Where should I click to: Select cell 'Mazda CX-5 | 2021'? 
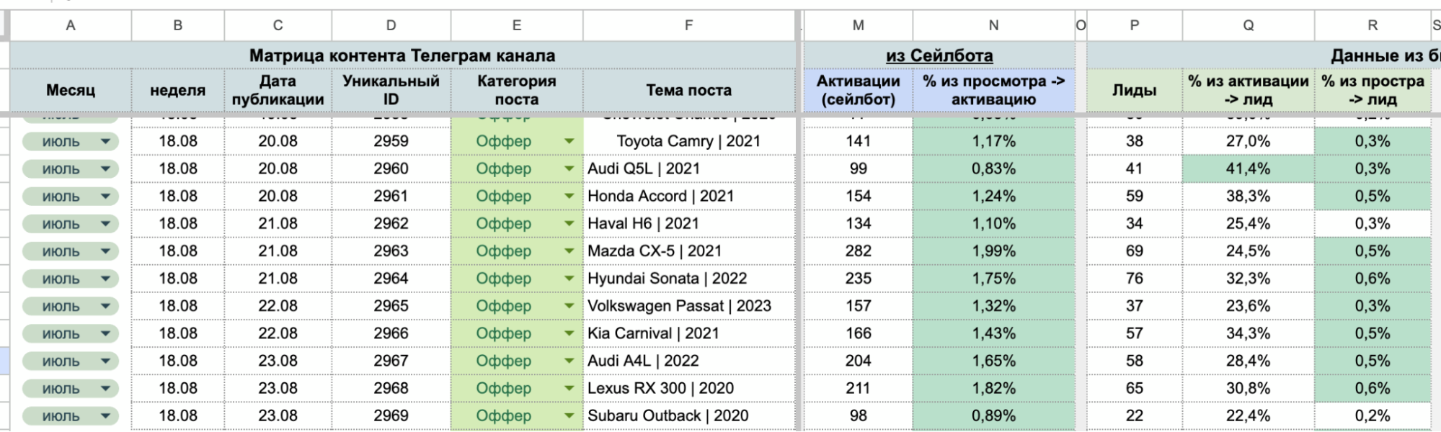point(689,251)
